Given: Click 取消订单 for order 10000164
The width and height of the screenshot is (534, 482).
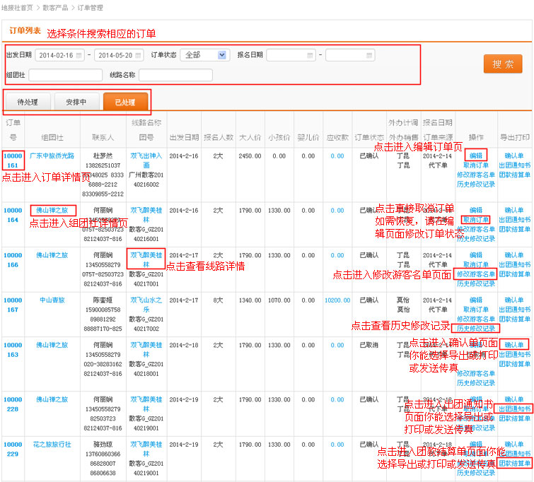Looking at the screenshot, I should pyautogui.click(x=476, y=220).
